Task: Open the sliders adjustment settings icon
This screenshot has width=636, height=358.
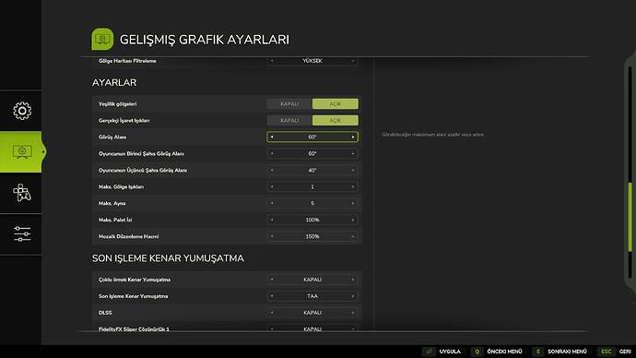Action: tap(22, 234)
